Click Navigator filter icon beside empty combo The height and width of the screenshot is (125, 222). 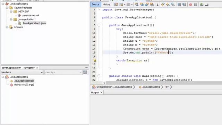(x=85, y=72)
